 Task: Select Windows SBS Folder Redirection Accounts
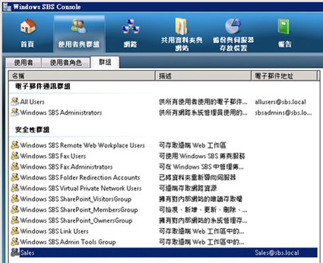(163, 177)
